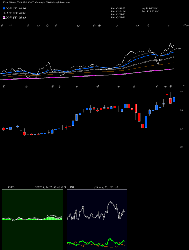Click the 51 price level label
This screenshot has width=189, height=250.
[x=181, y=129]
